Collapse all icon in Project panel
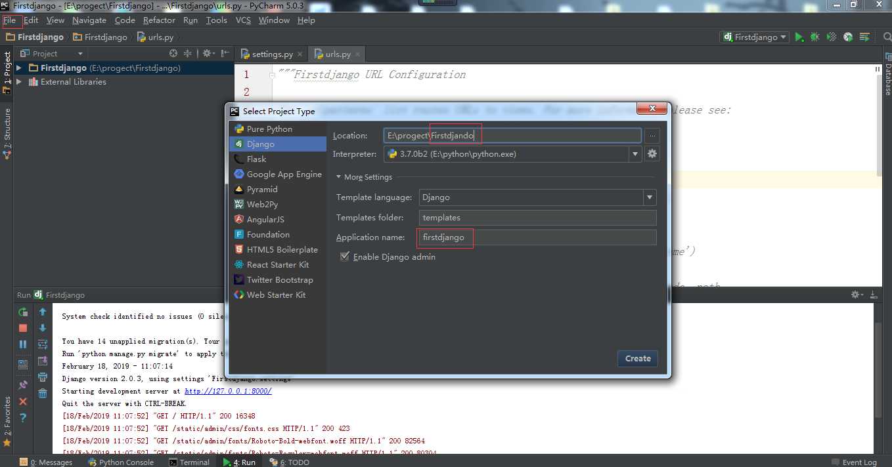 click(x=188, y=54)
